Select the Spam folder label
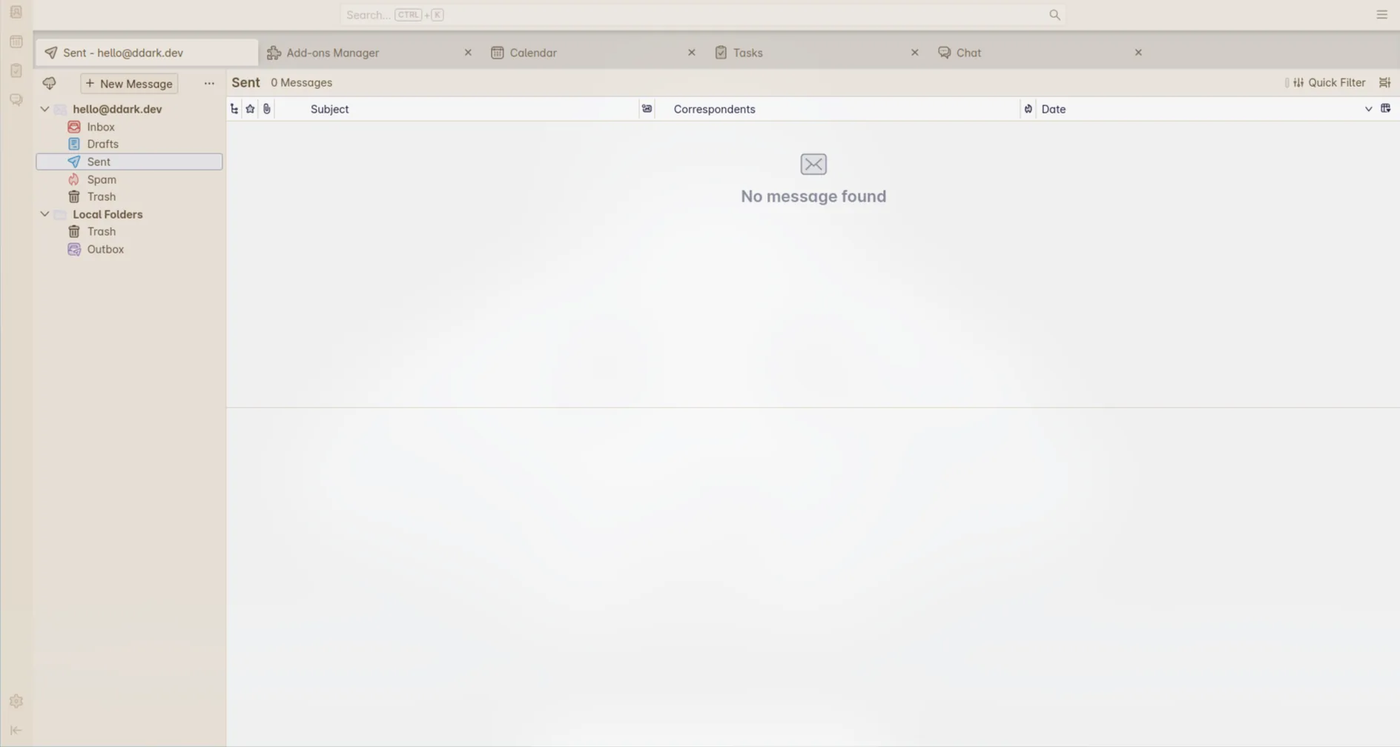This screenshot has width=1400, height=747. tap(102, 179)
